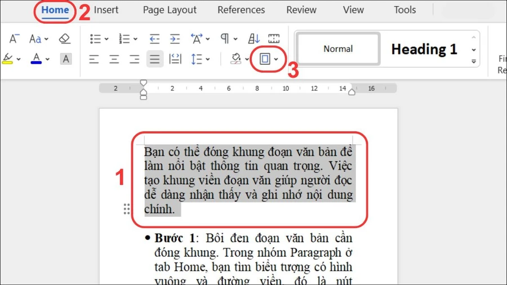The height and width of the screenshot is (285, 507).
Task: Click the paragraph shading paint bucket
Action: [236, 59]
